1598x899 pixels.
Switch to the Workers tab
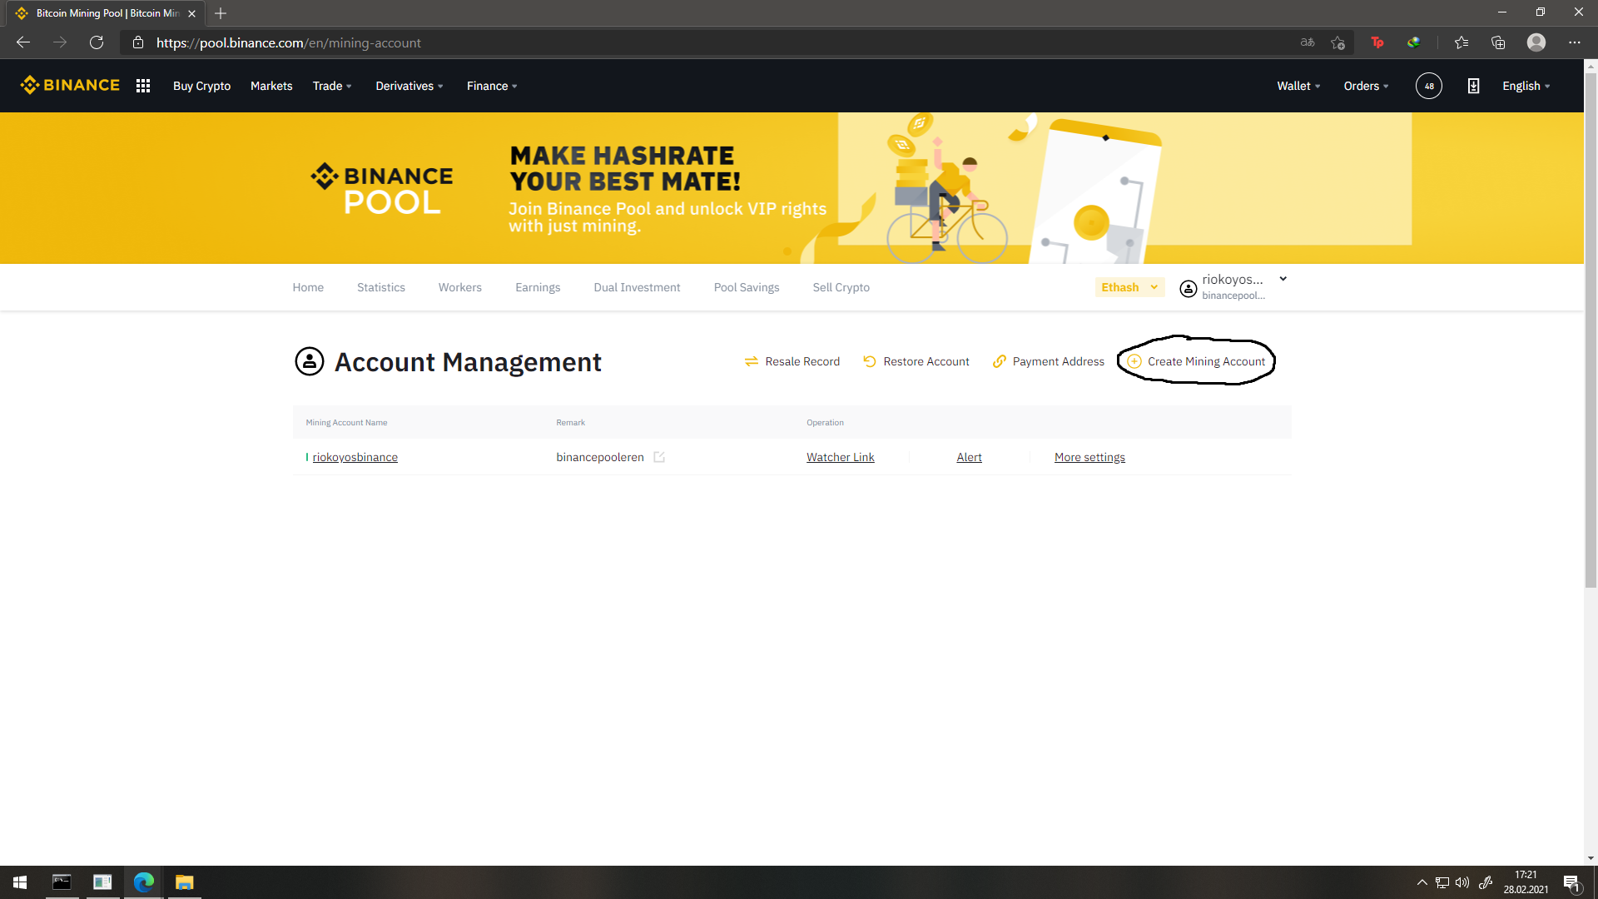459,287
